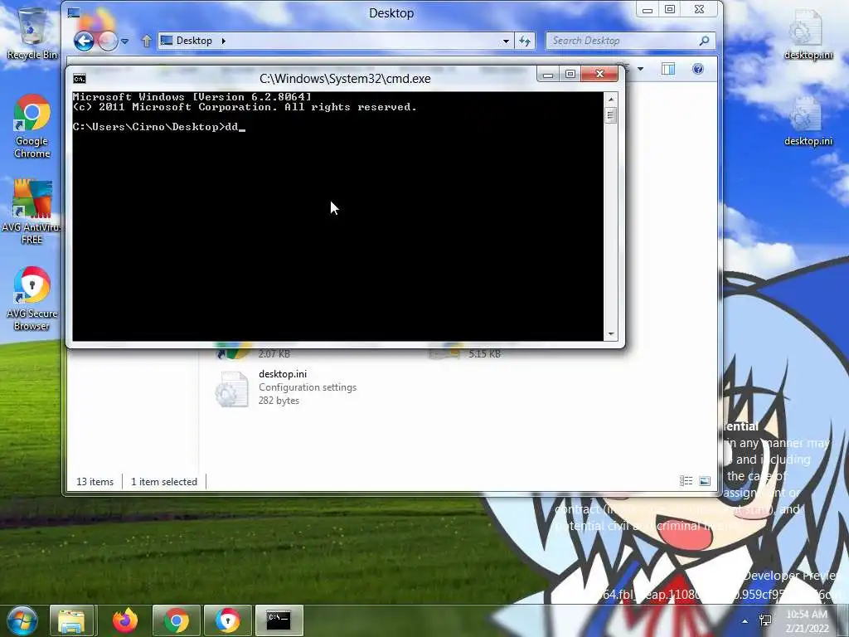Launch Firefox from the taskbar
This screenshot has width=849, height=637.
pos(125,620)
